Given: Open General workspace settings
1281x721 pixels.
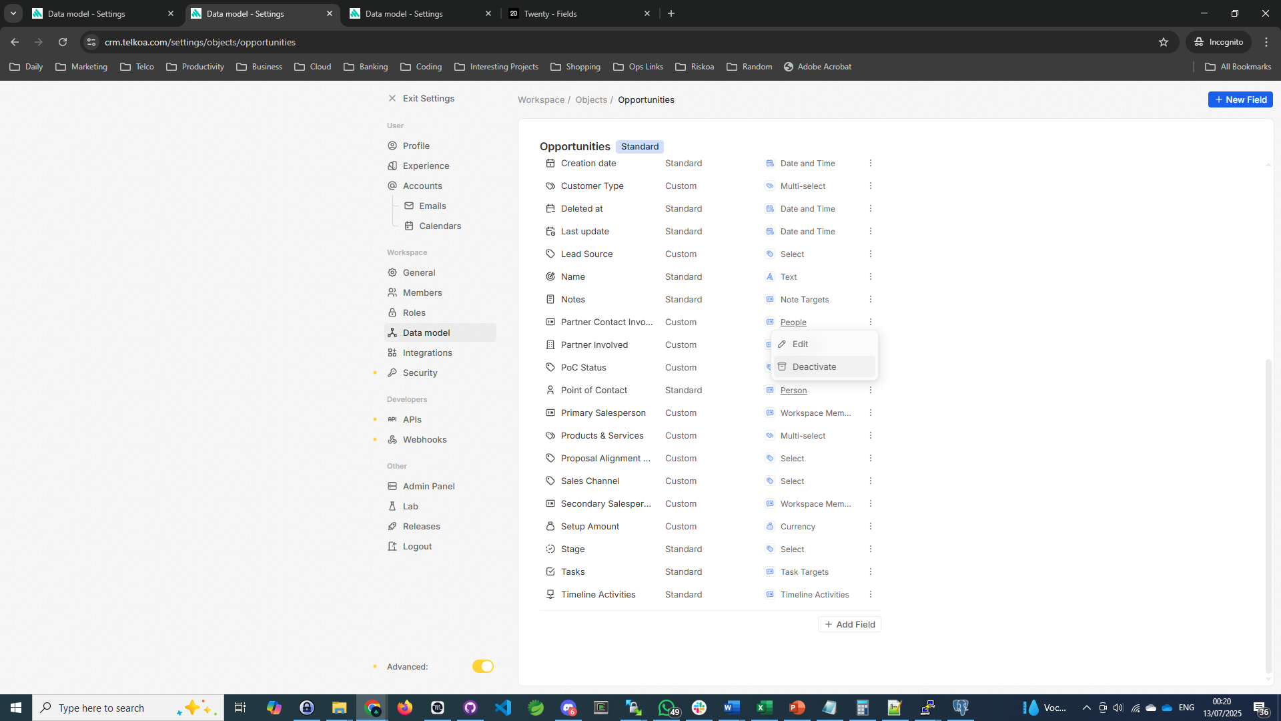Looking at the screenshot, I should [419, 272].
